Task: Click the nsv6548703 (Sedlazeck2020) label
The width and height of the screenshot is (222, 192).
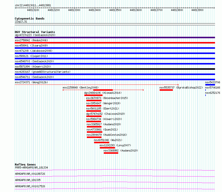Action: pos(34,61)
